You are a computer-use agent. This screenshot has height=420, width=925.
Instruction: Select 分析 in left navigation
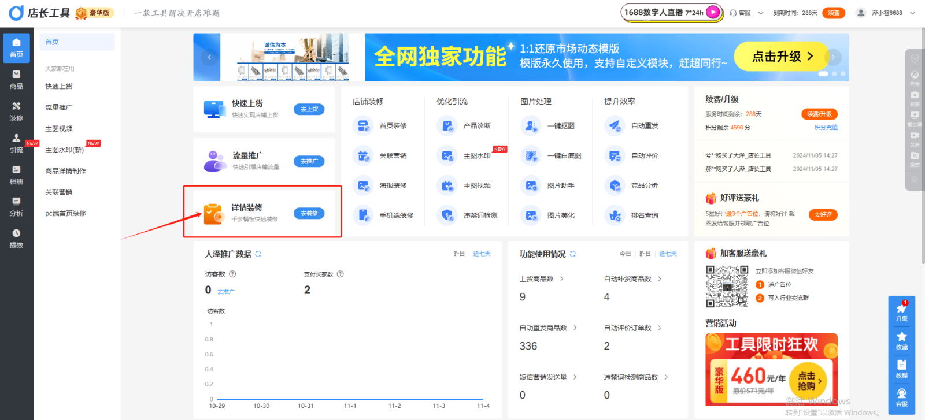point(16,207)
